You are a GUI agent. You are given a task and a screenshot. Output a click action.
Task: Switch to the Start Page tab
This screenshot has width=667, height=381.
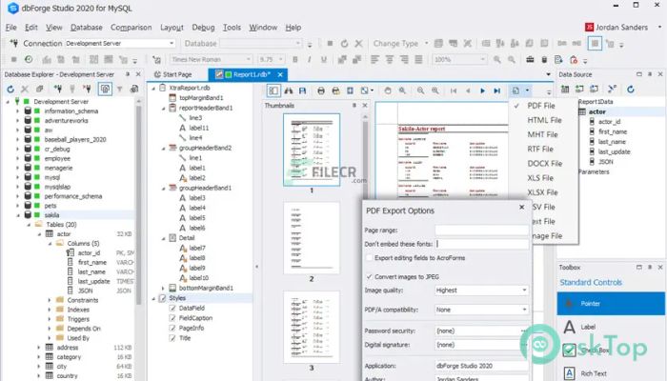172,74
